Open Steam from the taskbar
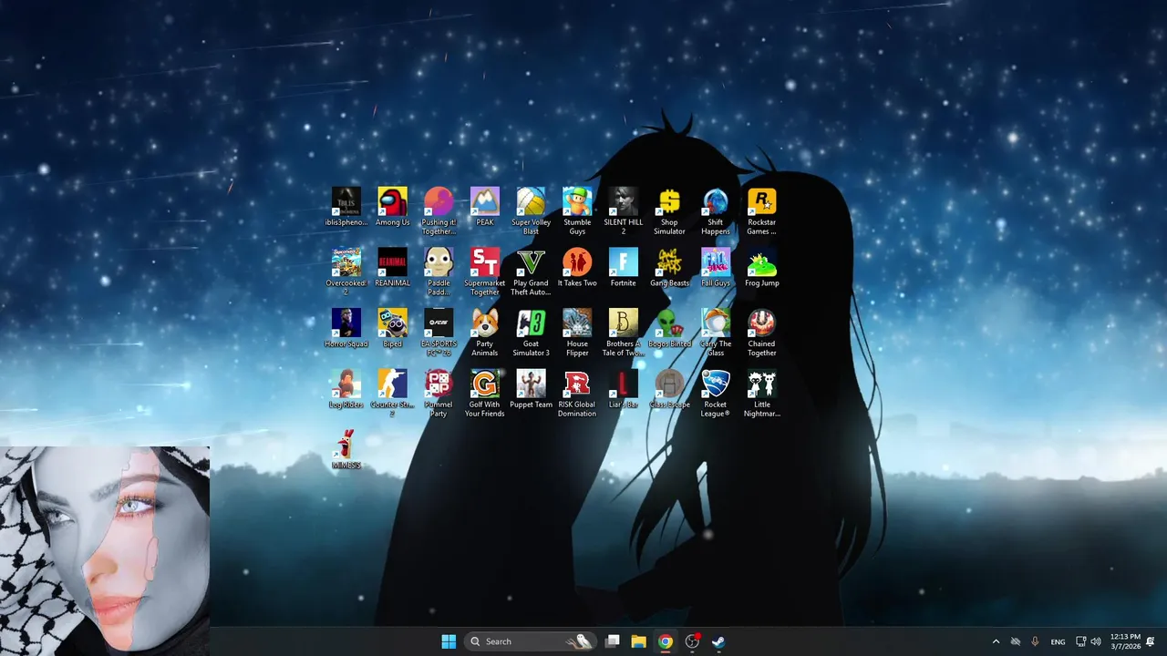This screenshot has width=1167, height=656. pyautogui.click(x=718, y=641)
